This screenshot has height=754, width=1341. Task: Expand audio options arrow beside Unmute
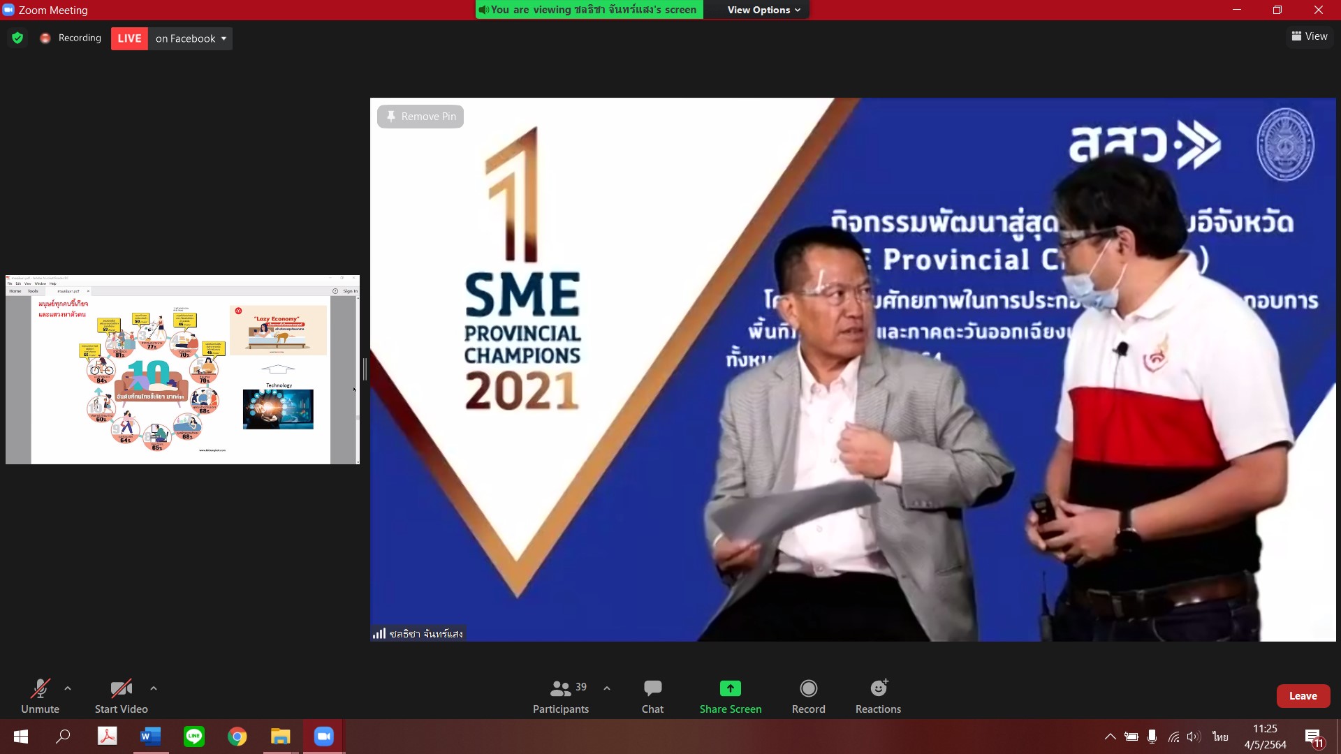[x=68, y=688]
